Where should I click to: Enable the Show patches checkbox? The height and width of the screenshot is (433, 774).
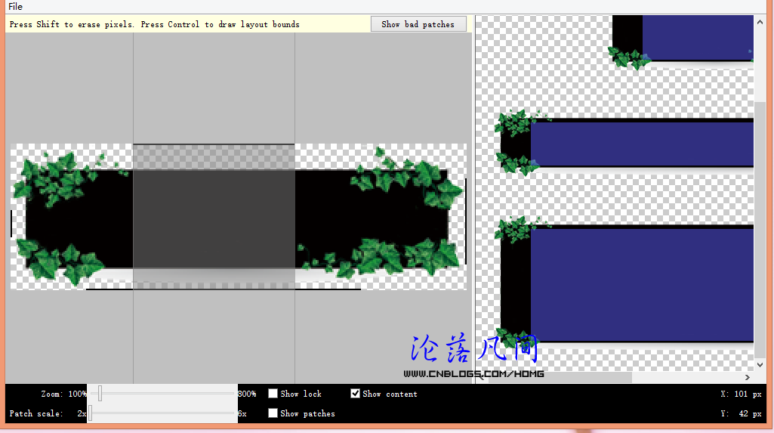click(273, 413)
